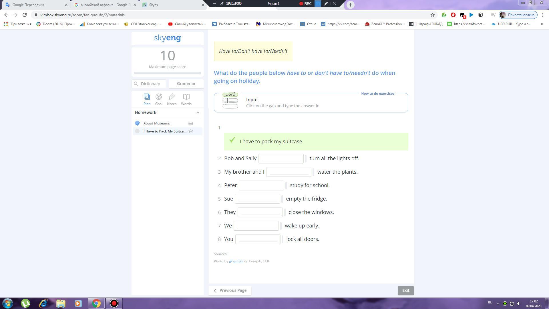Open Chrome three-dot menu
The height and width of the screenshot is (309, 549).
pos(543,15)
